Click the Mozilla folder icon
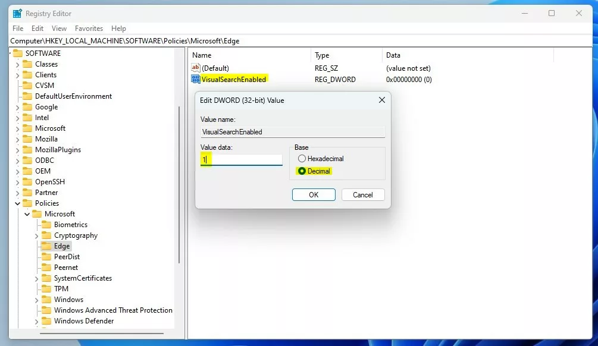 click(x=27, y=139)
